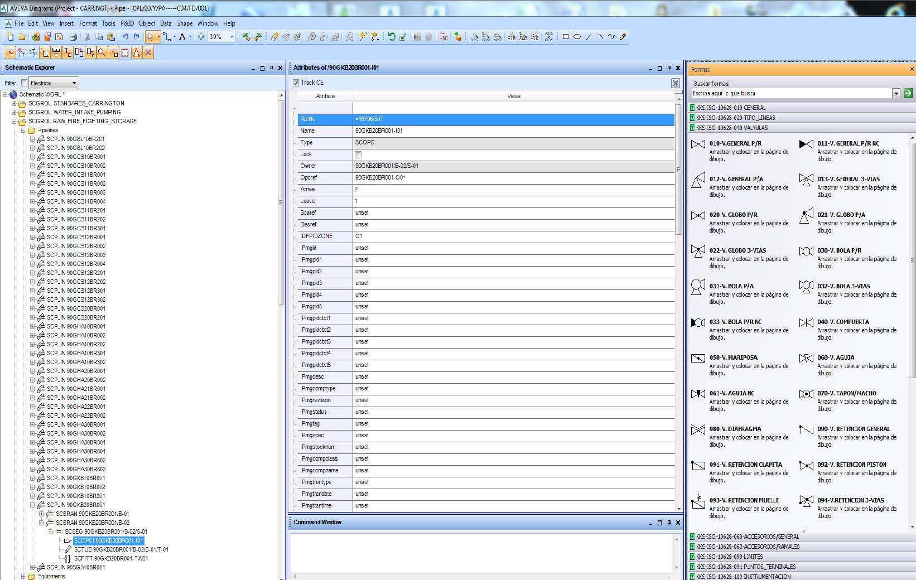Toggle the Track CE checkbox
The height and width of the screenshot is (580, 916).
(296, 83)
